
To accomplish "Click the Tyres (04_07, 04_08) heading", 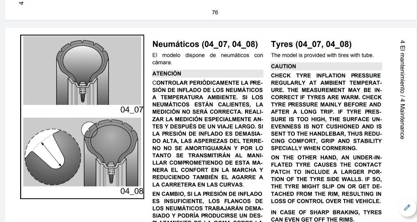I will (x=311, y=44).
